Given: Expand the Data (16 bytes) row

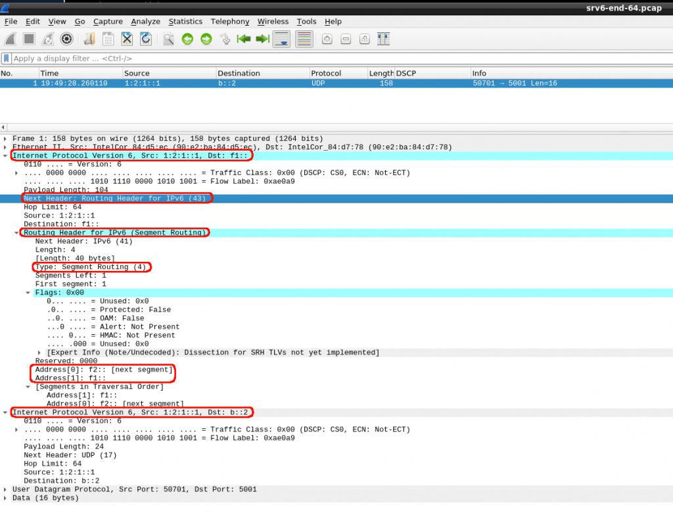Looking at the screenshot, I should click(x=5, y=499).
